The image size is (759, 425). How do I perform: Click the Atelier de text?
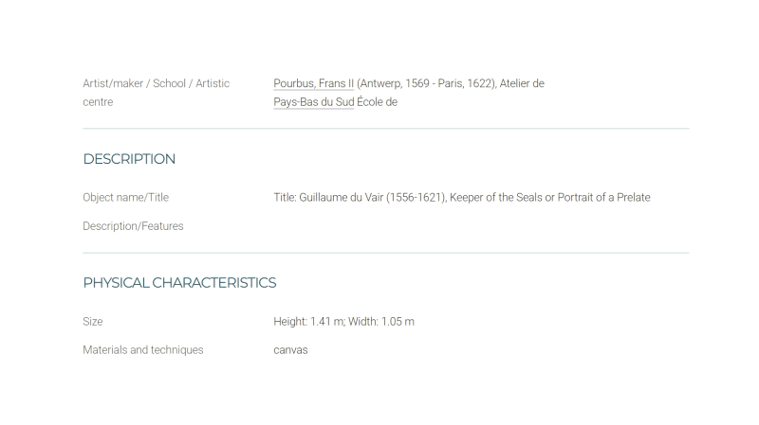(x=522, y=83)
